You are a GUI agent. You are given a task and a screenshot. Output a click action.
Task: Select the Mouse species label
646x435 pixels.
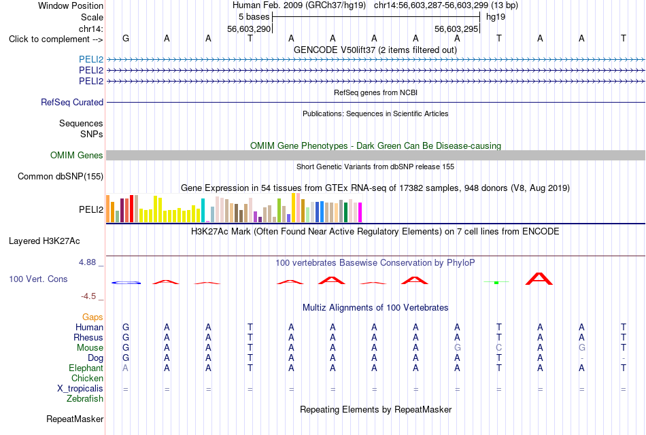pos(90,348)
